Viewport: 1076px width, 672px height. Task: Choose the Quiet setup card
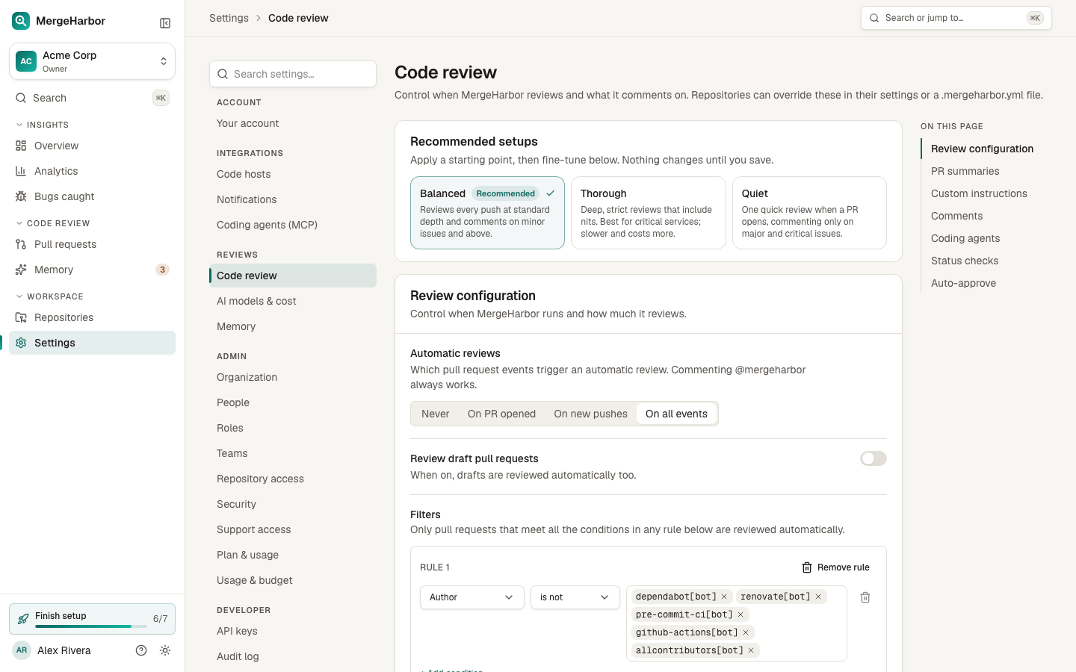pyautogui.click(x=809, y=213)
